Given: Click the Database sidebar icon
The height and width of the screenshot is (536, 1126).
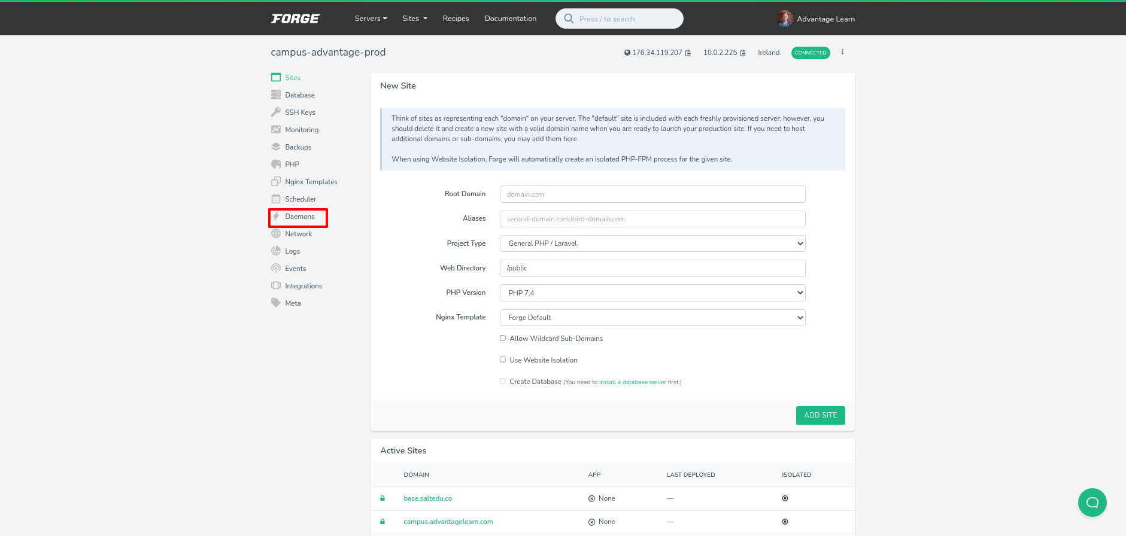Looking at the screenshot, I should [x=276, y=95].
